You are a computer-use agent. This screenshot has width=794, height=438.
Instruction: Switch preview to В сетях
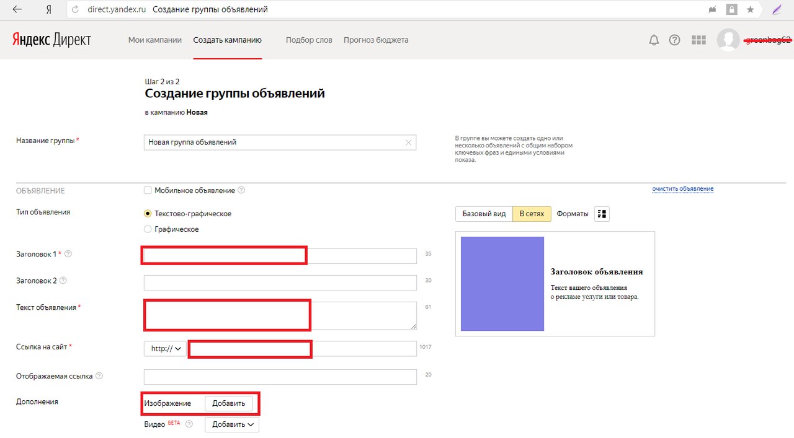[532, 214]
